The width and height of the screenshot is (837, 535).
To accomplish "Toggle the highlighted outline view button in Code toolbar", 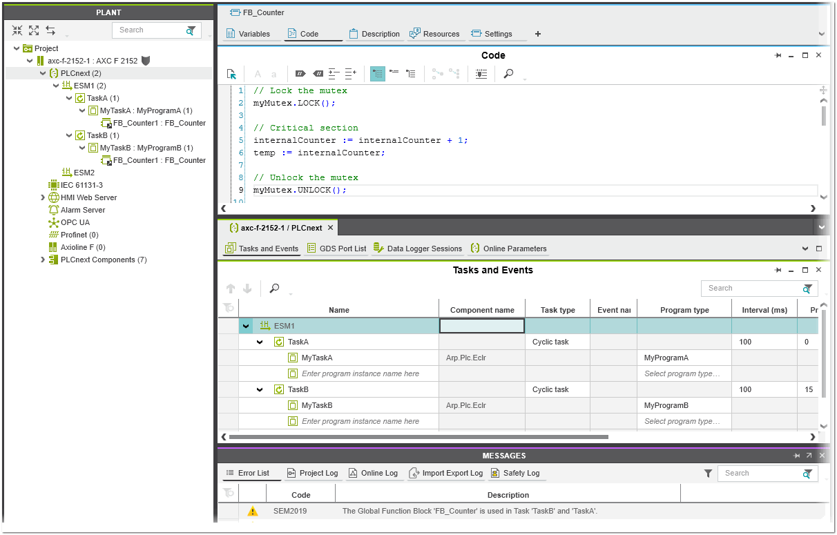I will [378, 74].
